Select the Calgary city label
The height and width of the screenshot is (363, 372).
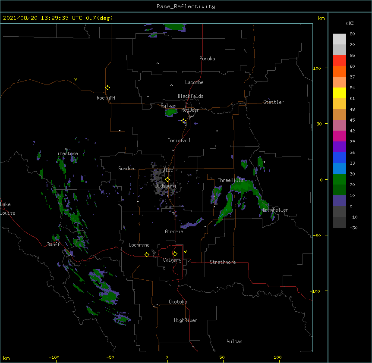(172, 260)
